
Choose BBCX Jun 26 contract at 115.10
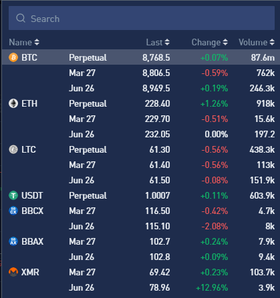point(141,226)
